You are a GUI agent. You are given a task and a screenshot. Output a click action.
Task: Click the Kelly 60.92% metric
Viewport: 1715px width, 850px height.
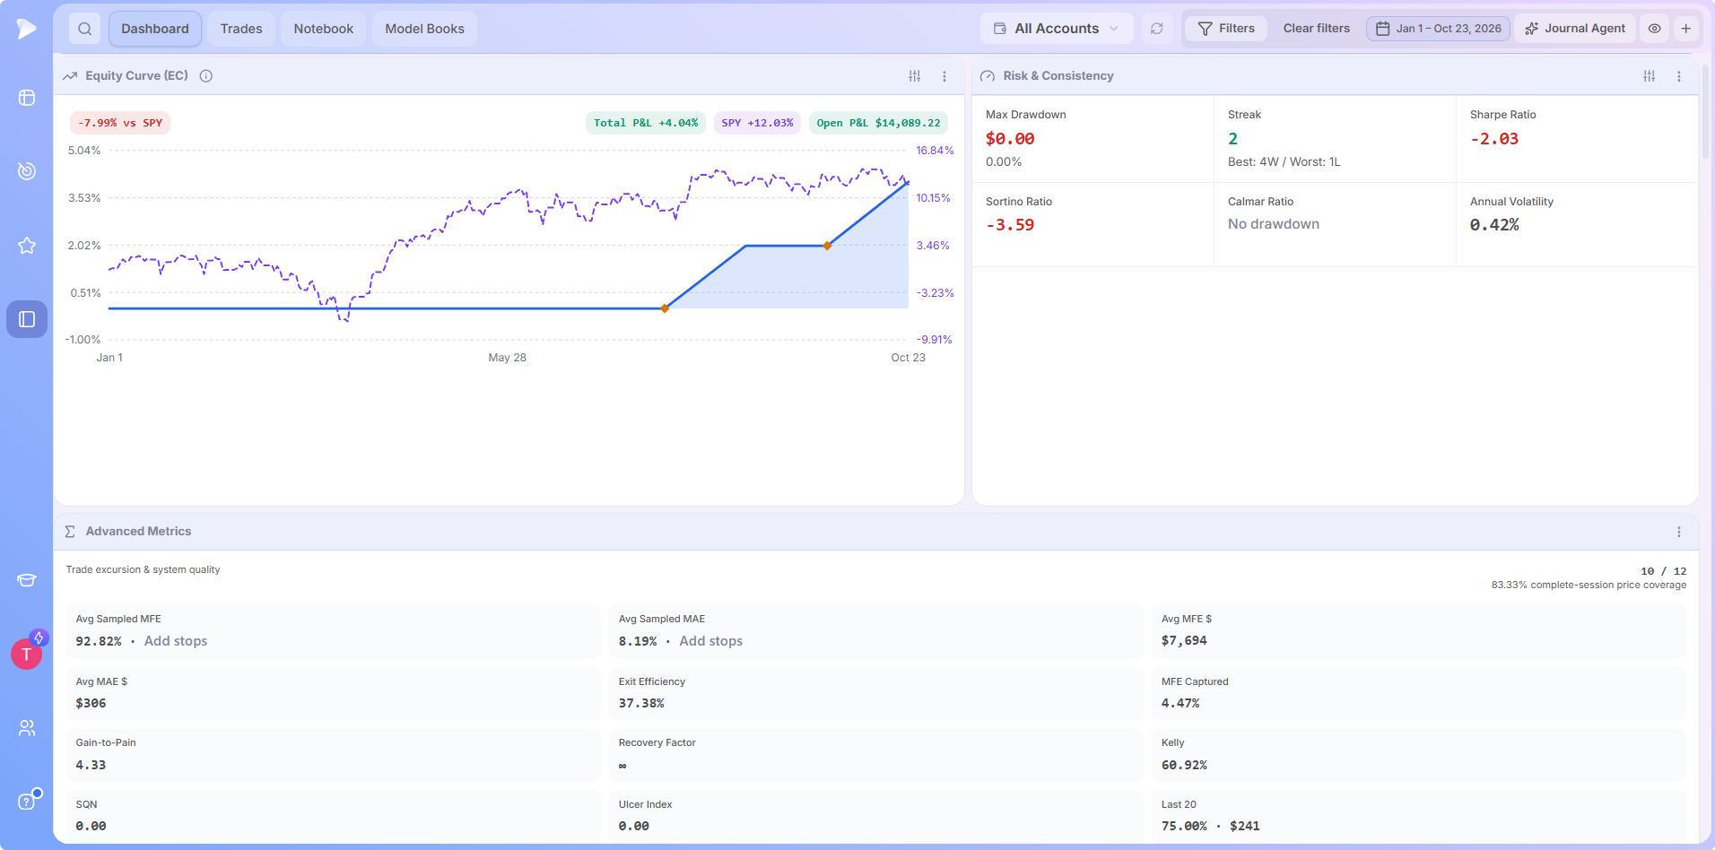click(x=1418, y=755)
